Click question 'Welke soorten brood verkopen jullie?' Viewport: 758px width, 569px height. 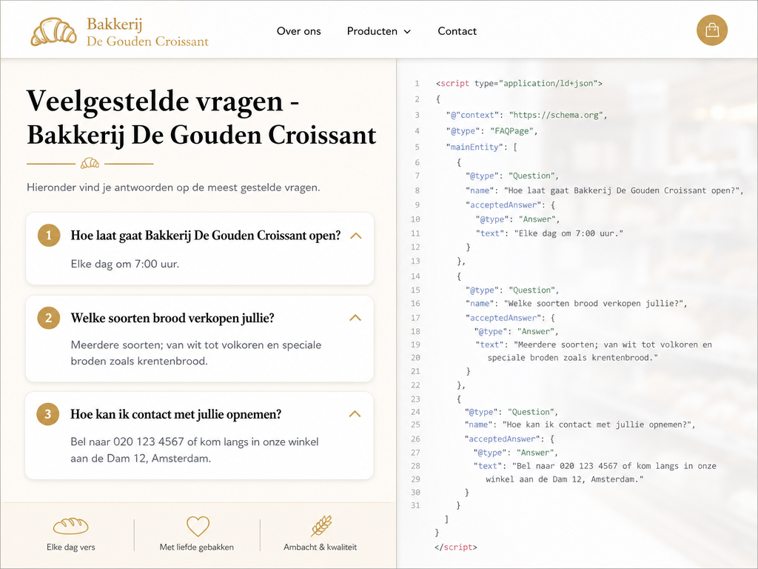172,318
